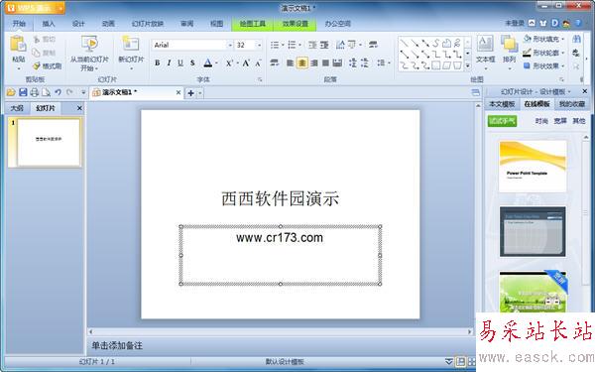
Task: Choose the dark gray template thumbnail
Action: (x=533, y=231)
